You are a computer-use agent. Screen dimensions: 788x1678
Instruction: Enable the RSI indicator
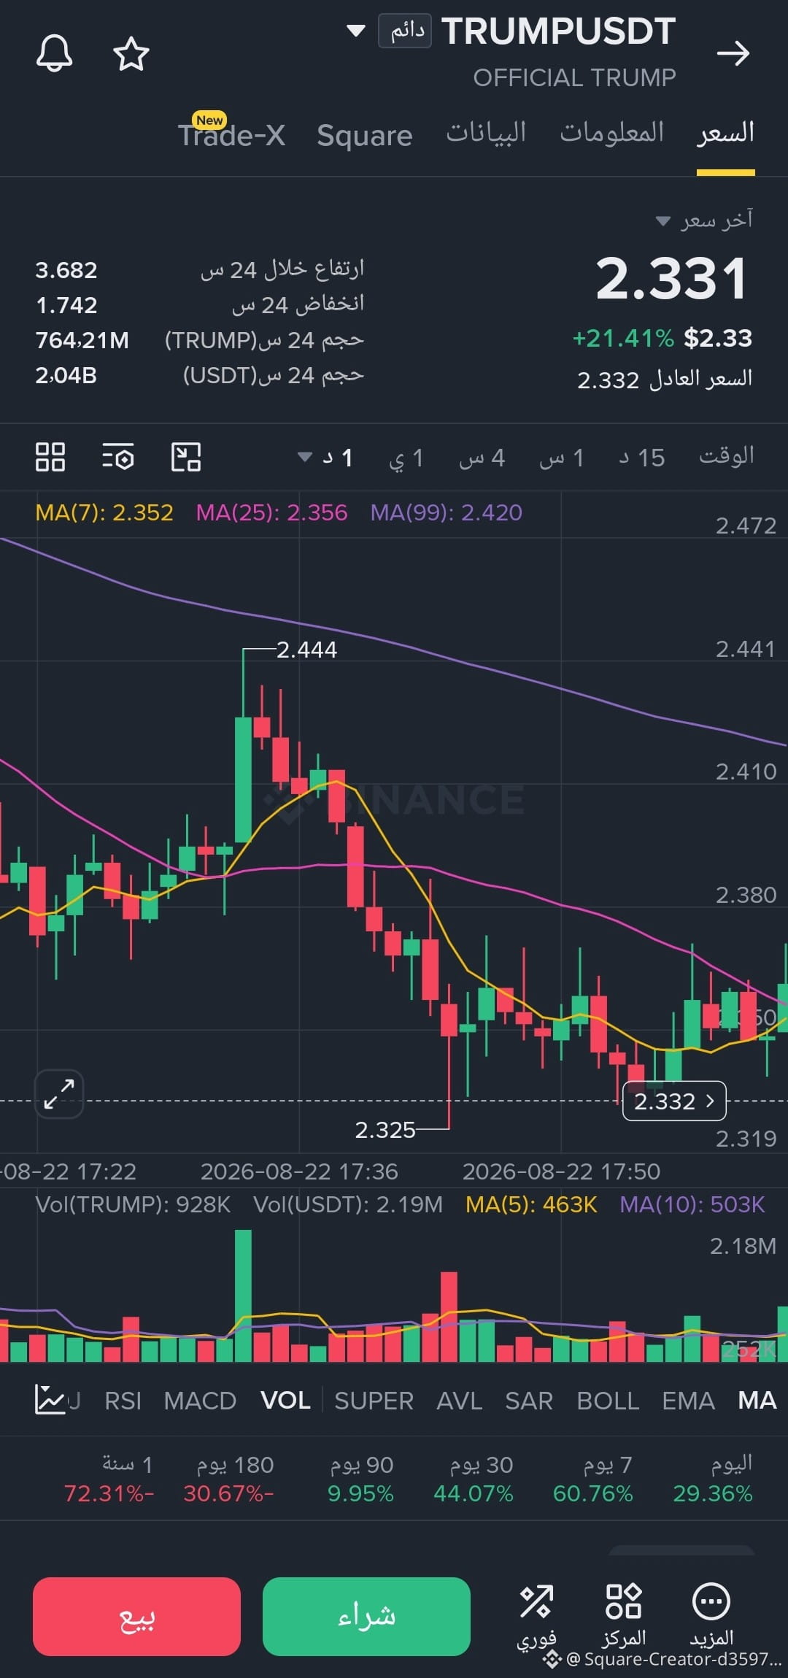123,1401
